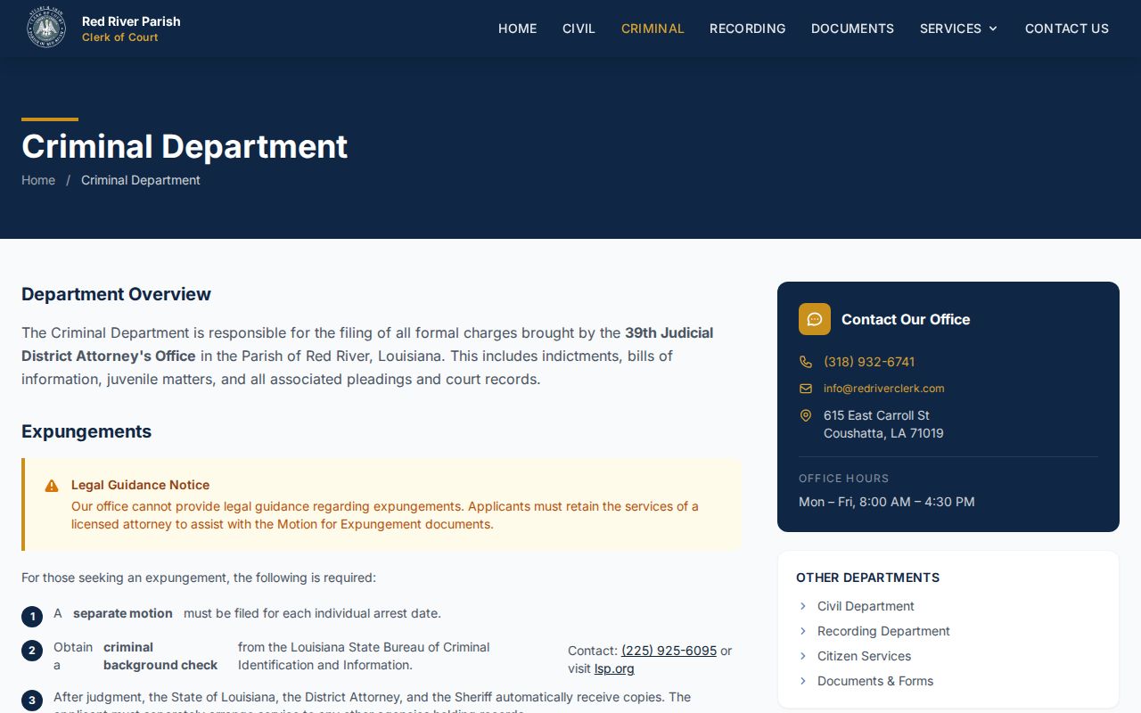1141x713 pixels.
Task: Click the Legal Guidance Notice title
Action: (x=140, y=485)
